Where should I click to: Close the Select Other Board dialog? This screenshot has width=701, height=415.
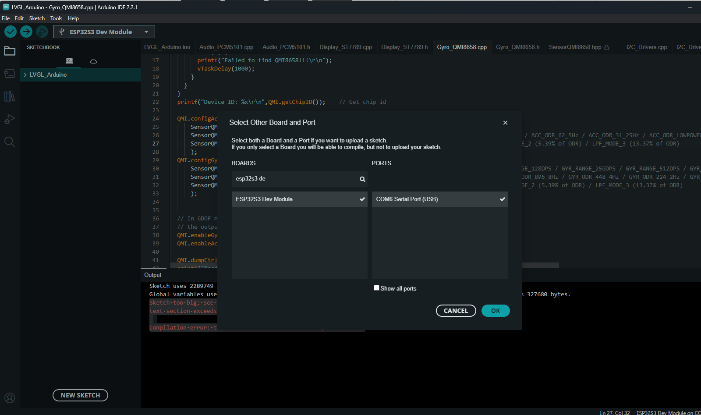(x=505, y=123)
